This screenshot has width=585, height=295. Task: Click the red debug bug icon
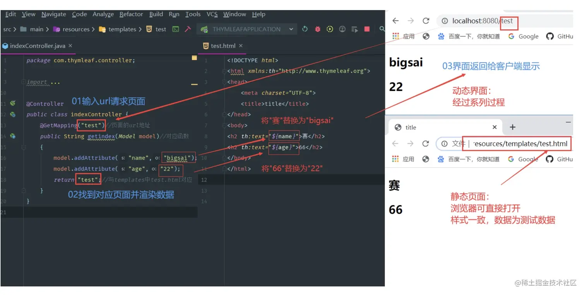click(318, 29)
